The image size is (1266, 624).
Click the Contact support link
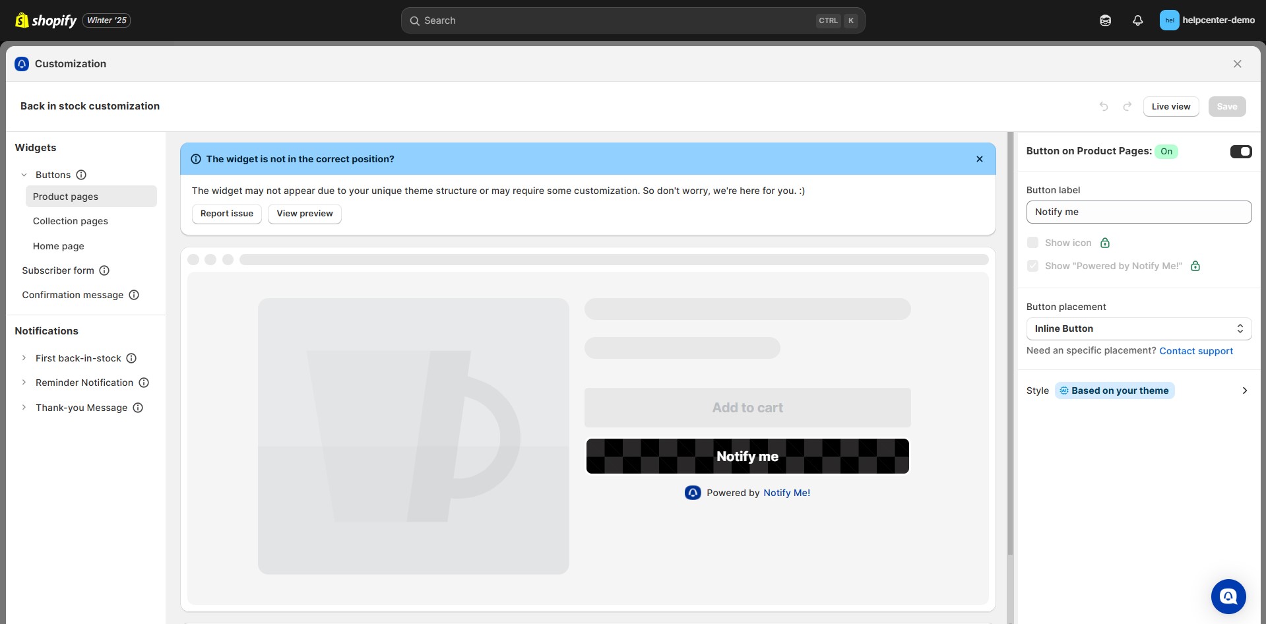pyautogui.click(x=1195, y=351)
